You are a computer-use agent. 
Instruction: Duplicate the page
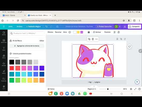coord(121,39)
